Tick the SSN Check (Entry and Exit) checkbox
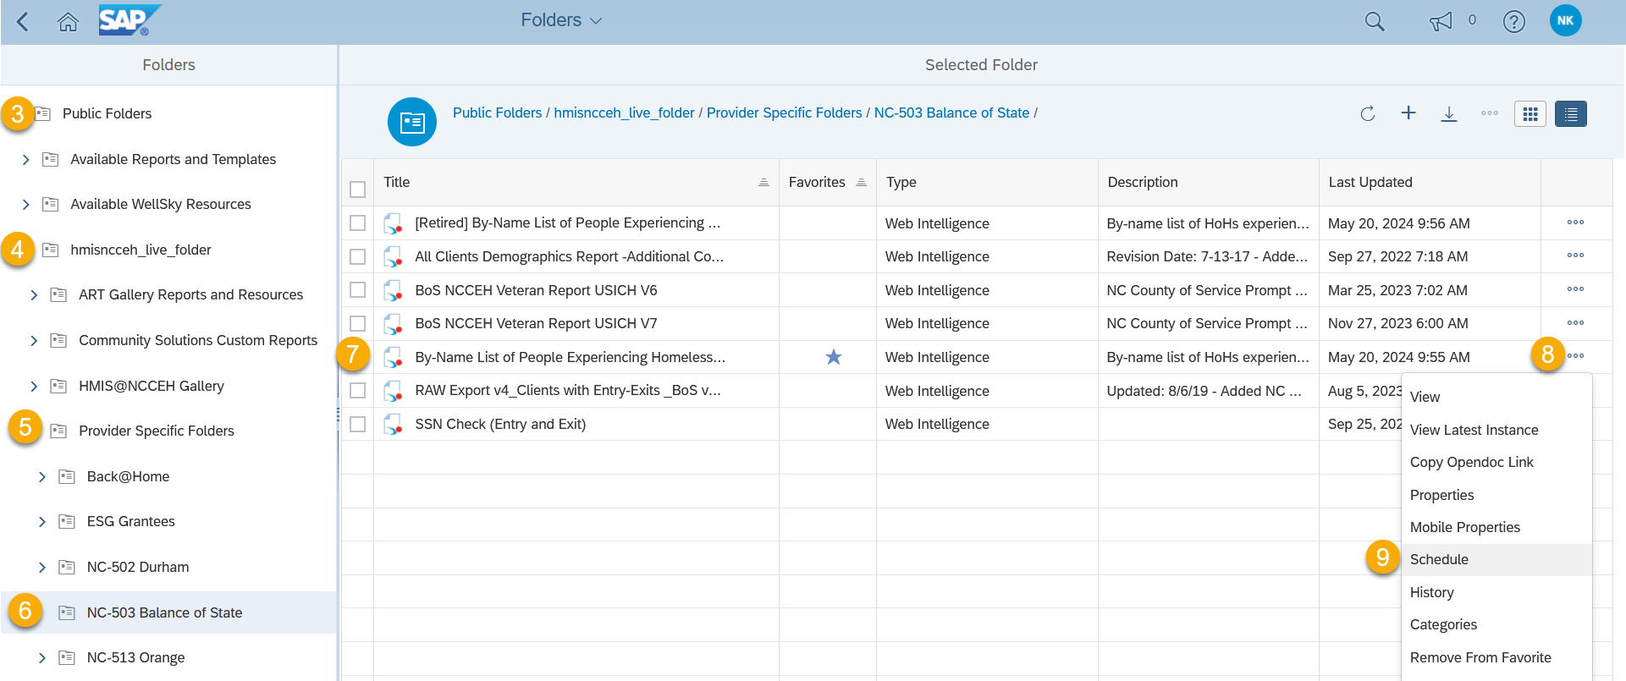1626x681 pixels. point(358,424)
